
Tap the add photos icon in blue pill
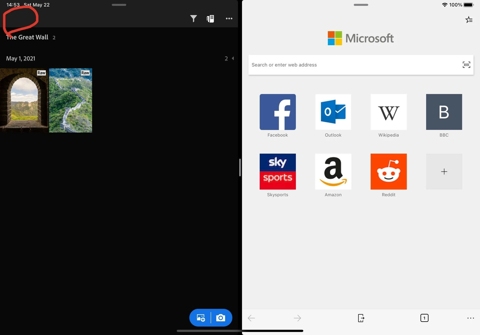[x=201, y=318]
